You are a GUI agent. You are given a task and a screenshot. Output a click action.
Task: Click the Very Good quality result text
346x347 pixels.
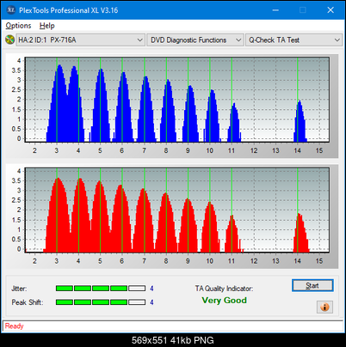(224, 301)
